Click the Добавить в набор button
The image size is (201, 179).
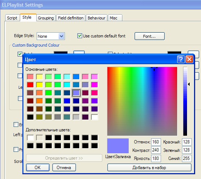pyautogui.click(x=149, y=168)
